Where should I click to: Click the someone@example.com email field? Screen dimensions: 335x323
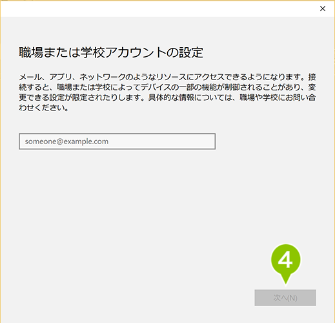(117, 141)
